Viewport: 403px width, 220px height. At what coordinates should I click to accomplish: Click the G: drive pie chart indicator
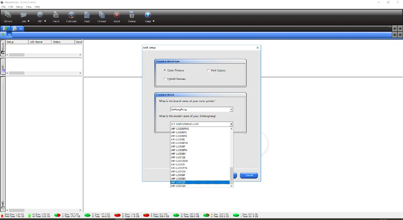tap(176, 215)
